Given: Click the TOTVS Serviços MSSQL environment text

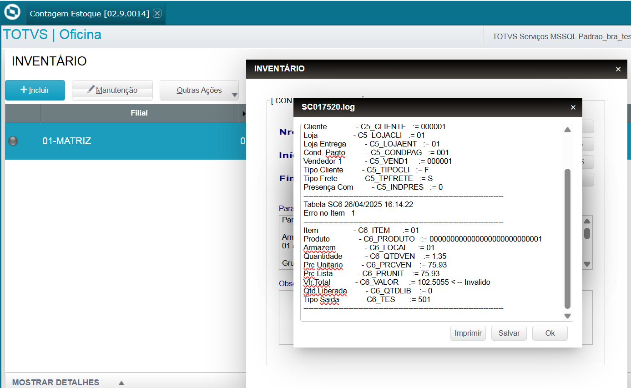Looking at the screenshot, I should (561, 36).
